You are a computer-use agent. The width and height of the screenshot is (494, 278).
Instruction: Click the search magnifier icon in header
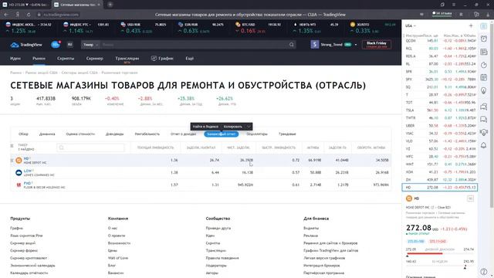pos(292,45)
